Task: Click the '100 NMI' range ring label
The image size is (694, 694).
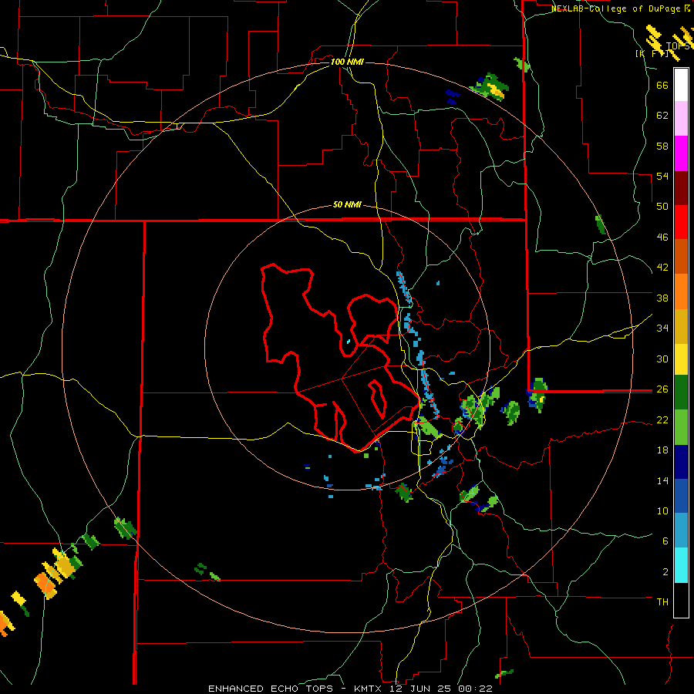Action: 347,62
